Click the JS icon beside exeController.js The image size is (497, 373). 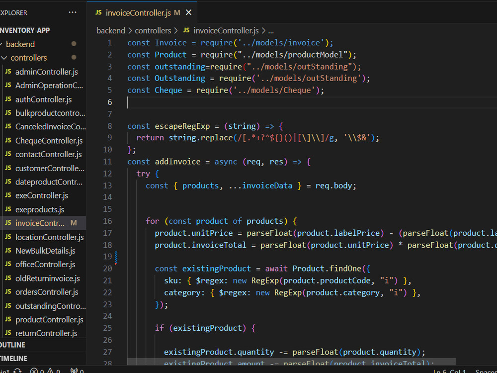8,195
